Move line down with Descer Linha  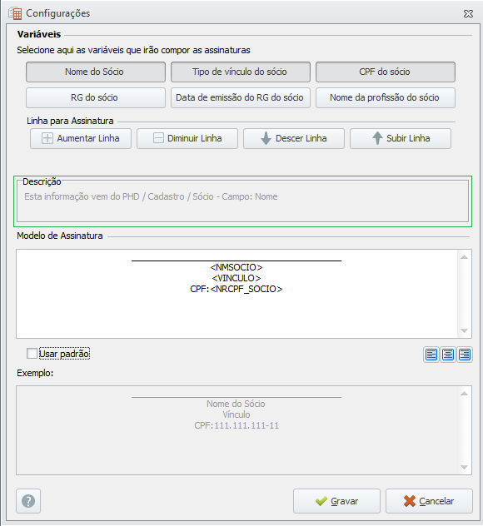pos(294,138)
